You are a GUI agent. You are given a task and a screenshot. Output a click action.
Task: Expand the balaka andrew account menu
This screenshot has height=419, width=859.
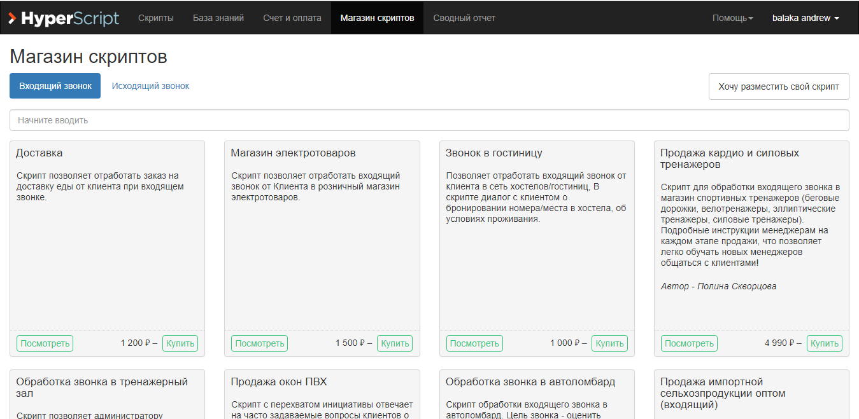pyautogui.click(x=805, y=18)
